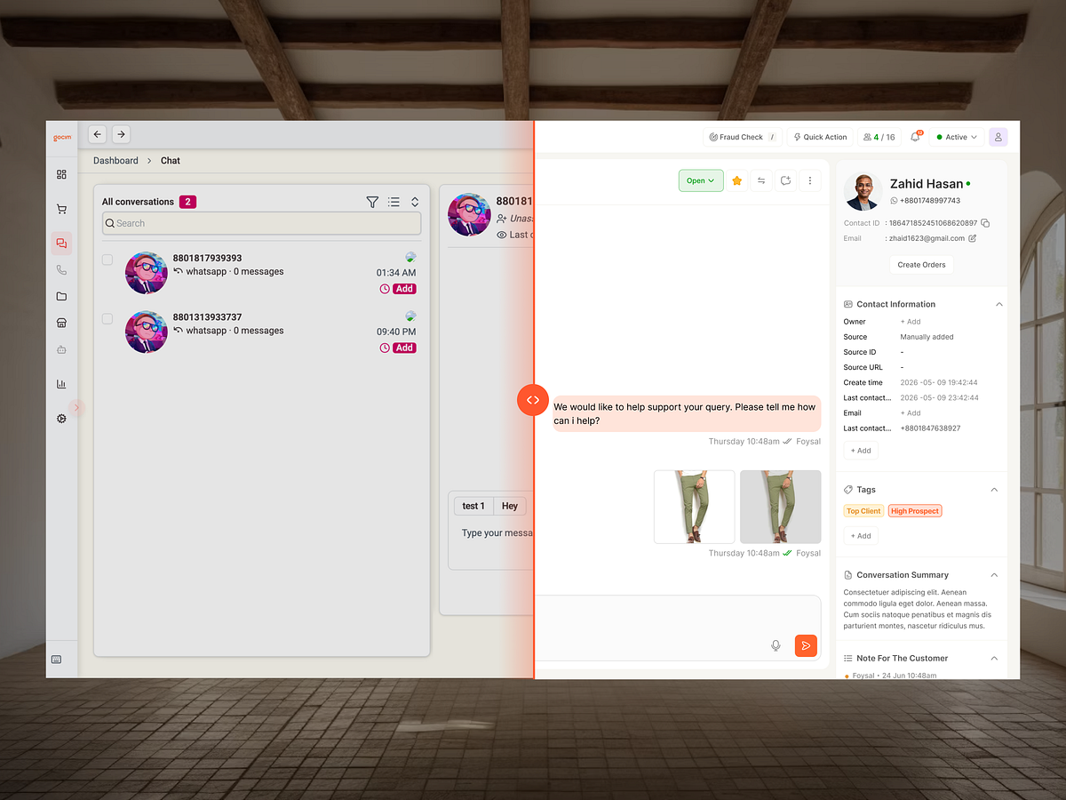This screenshot has height=800, width=1066.
Task: Check the box for 8801817939393
Action: 107,260
